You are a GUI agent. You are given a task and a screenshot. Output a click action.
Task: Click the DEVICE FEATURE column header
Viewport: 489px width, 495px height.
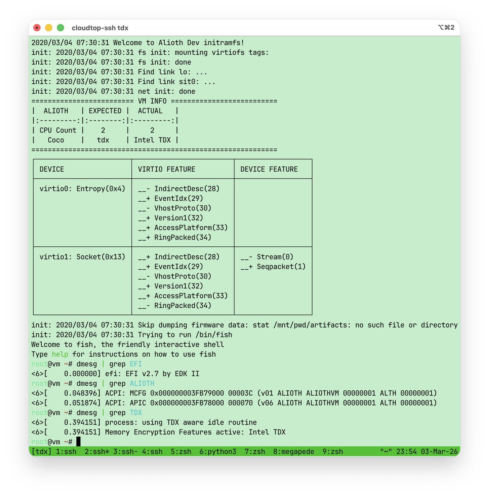(x=269, y=169)
